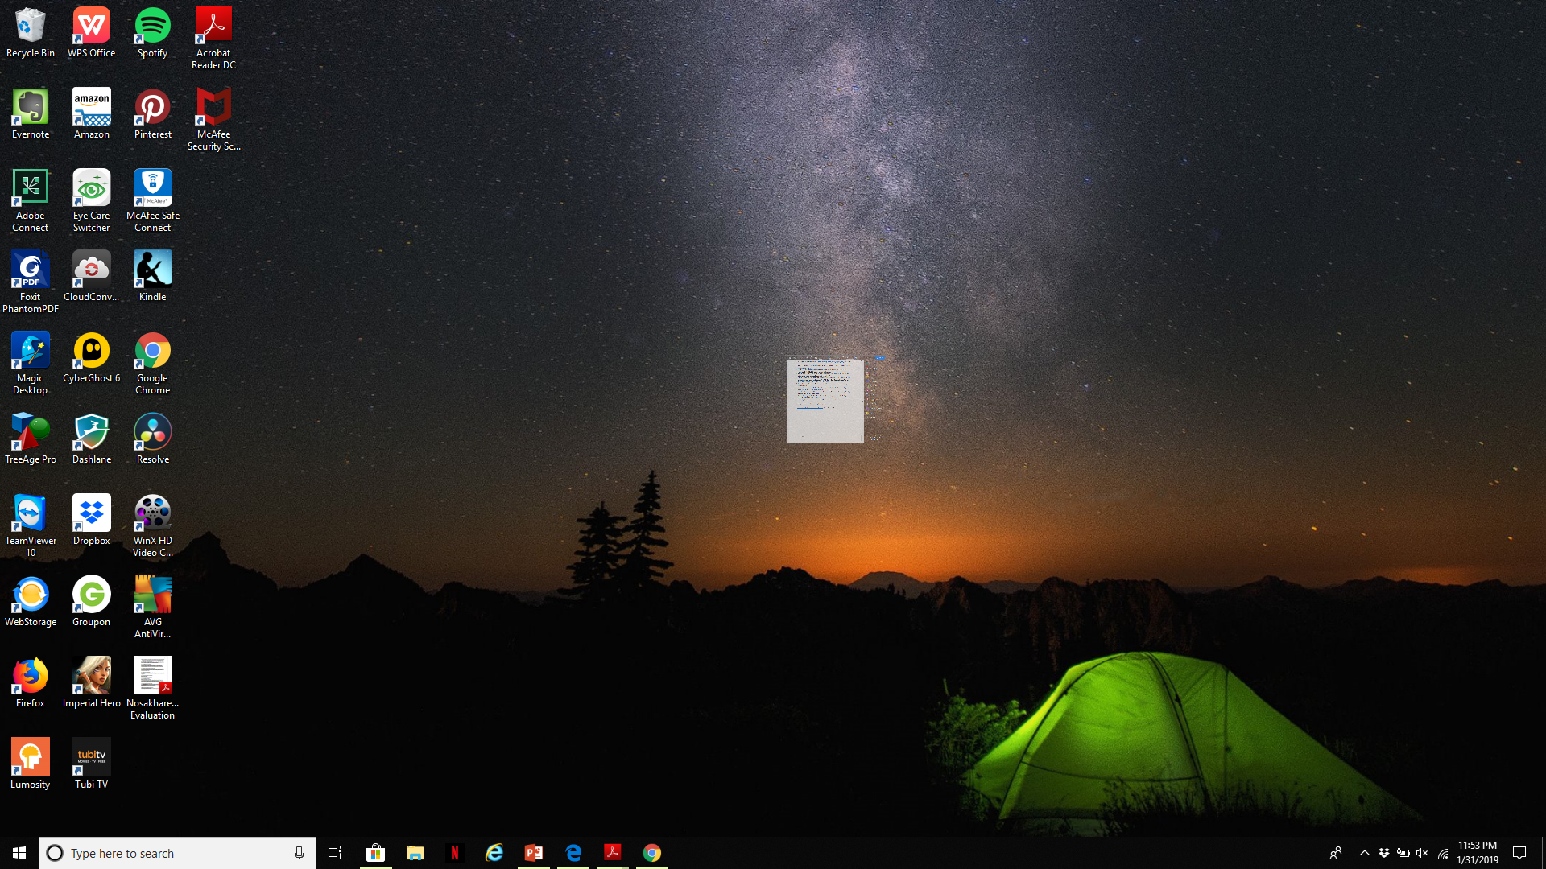
Task: Open Netflix from the taskbar
Action: [454, 853]
